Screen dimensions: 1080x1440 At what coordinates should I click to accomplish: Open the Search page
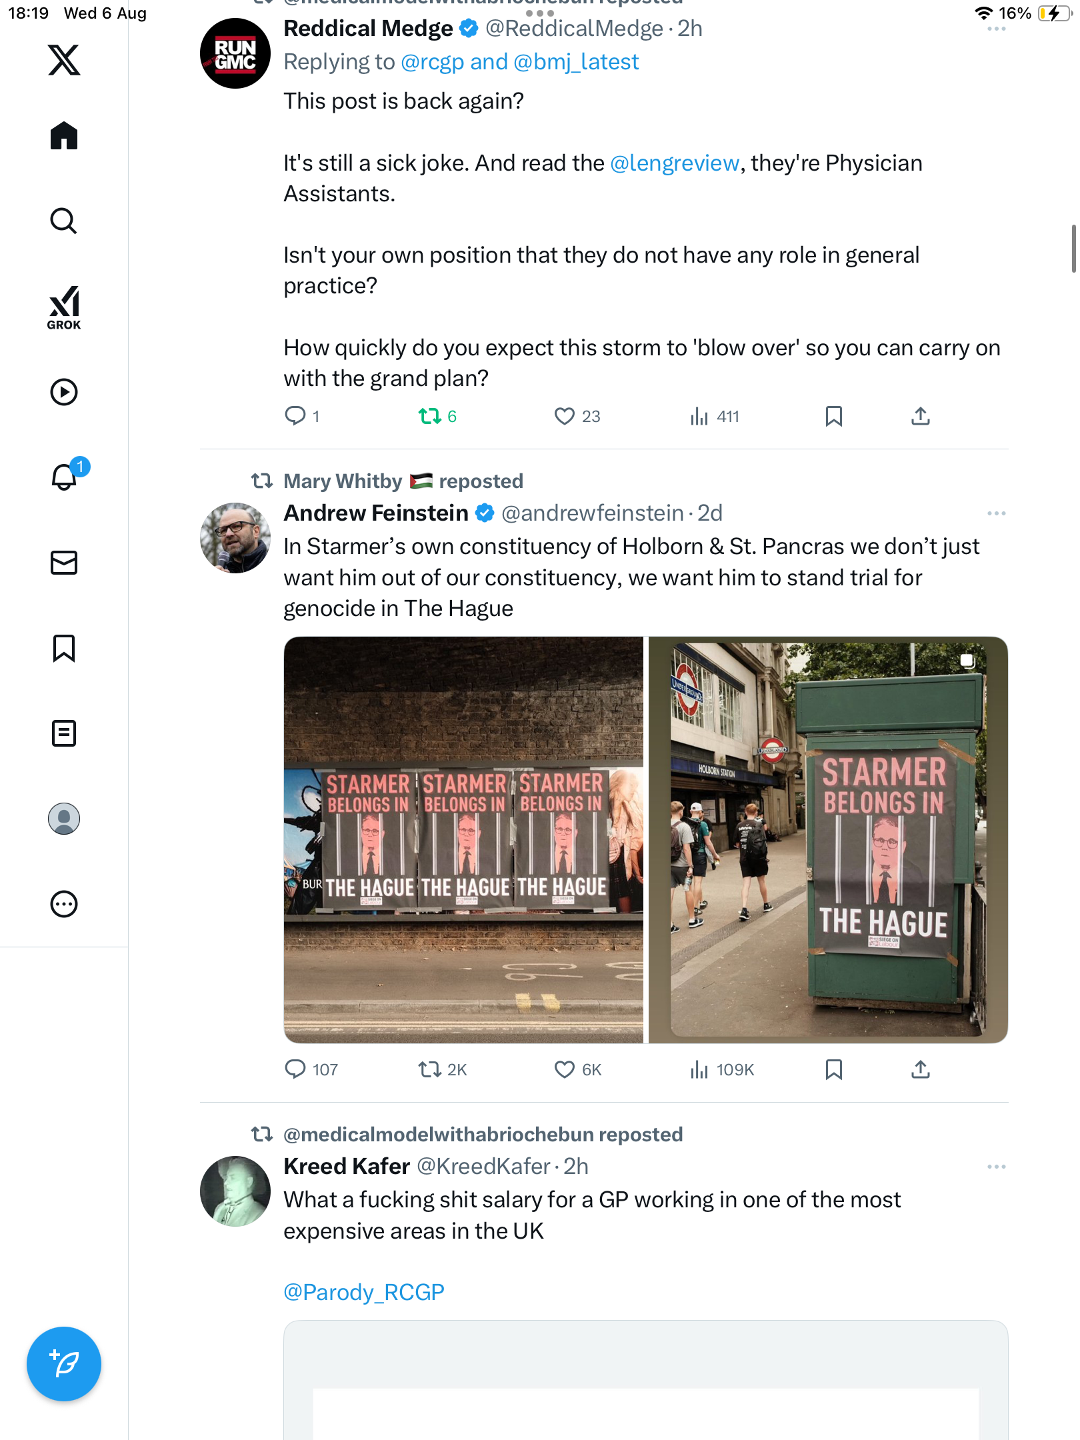[x=64, y=221]
